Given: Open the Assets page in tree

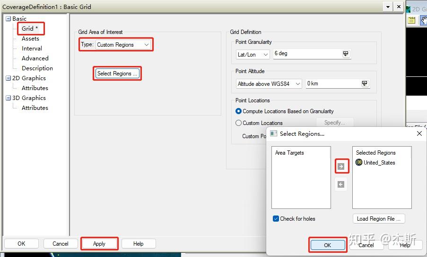Looking at the screenshot, I should pos(30,39).
